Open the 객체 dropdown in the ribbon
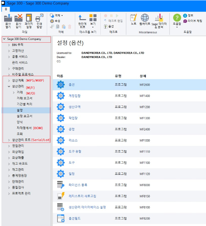 (56, 15)
